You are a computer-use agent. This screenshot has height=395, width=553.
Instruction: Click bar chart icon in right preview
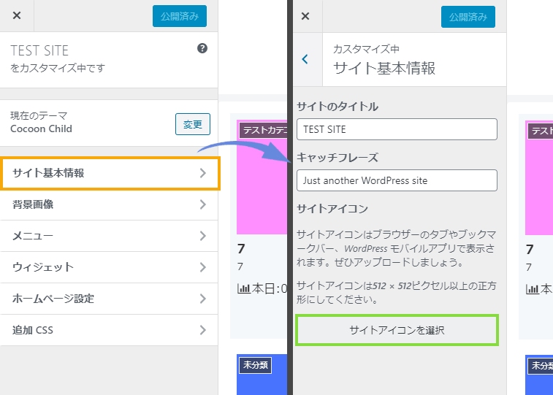(533, 289)
